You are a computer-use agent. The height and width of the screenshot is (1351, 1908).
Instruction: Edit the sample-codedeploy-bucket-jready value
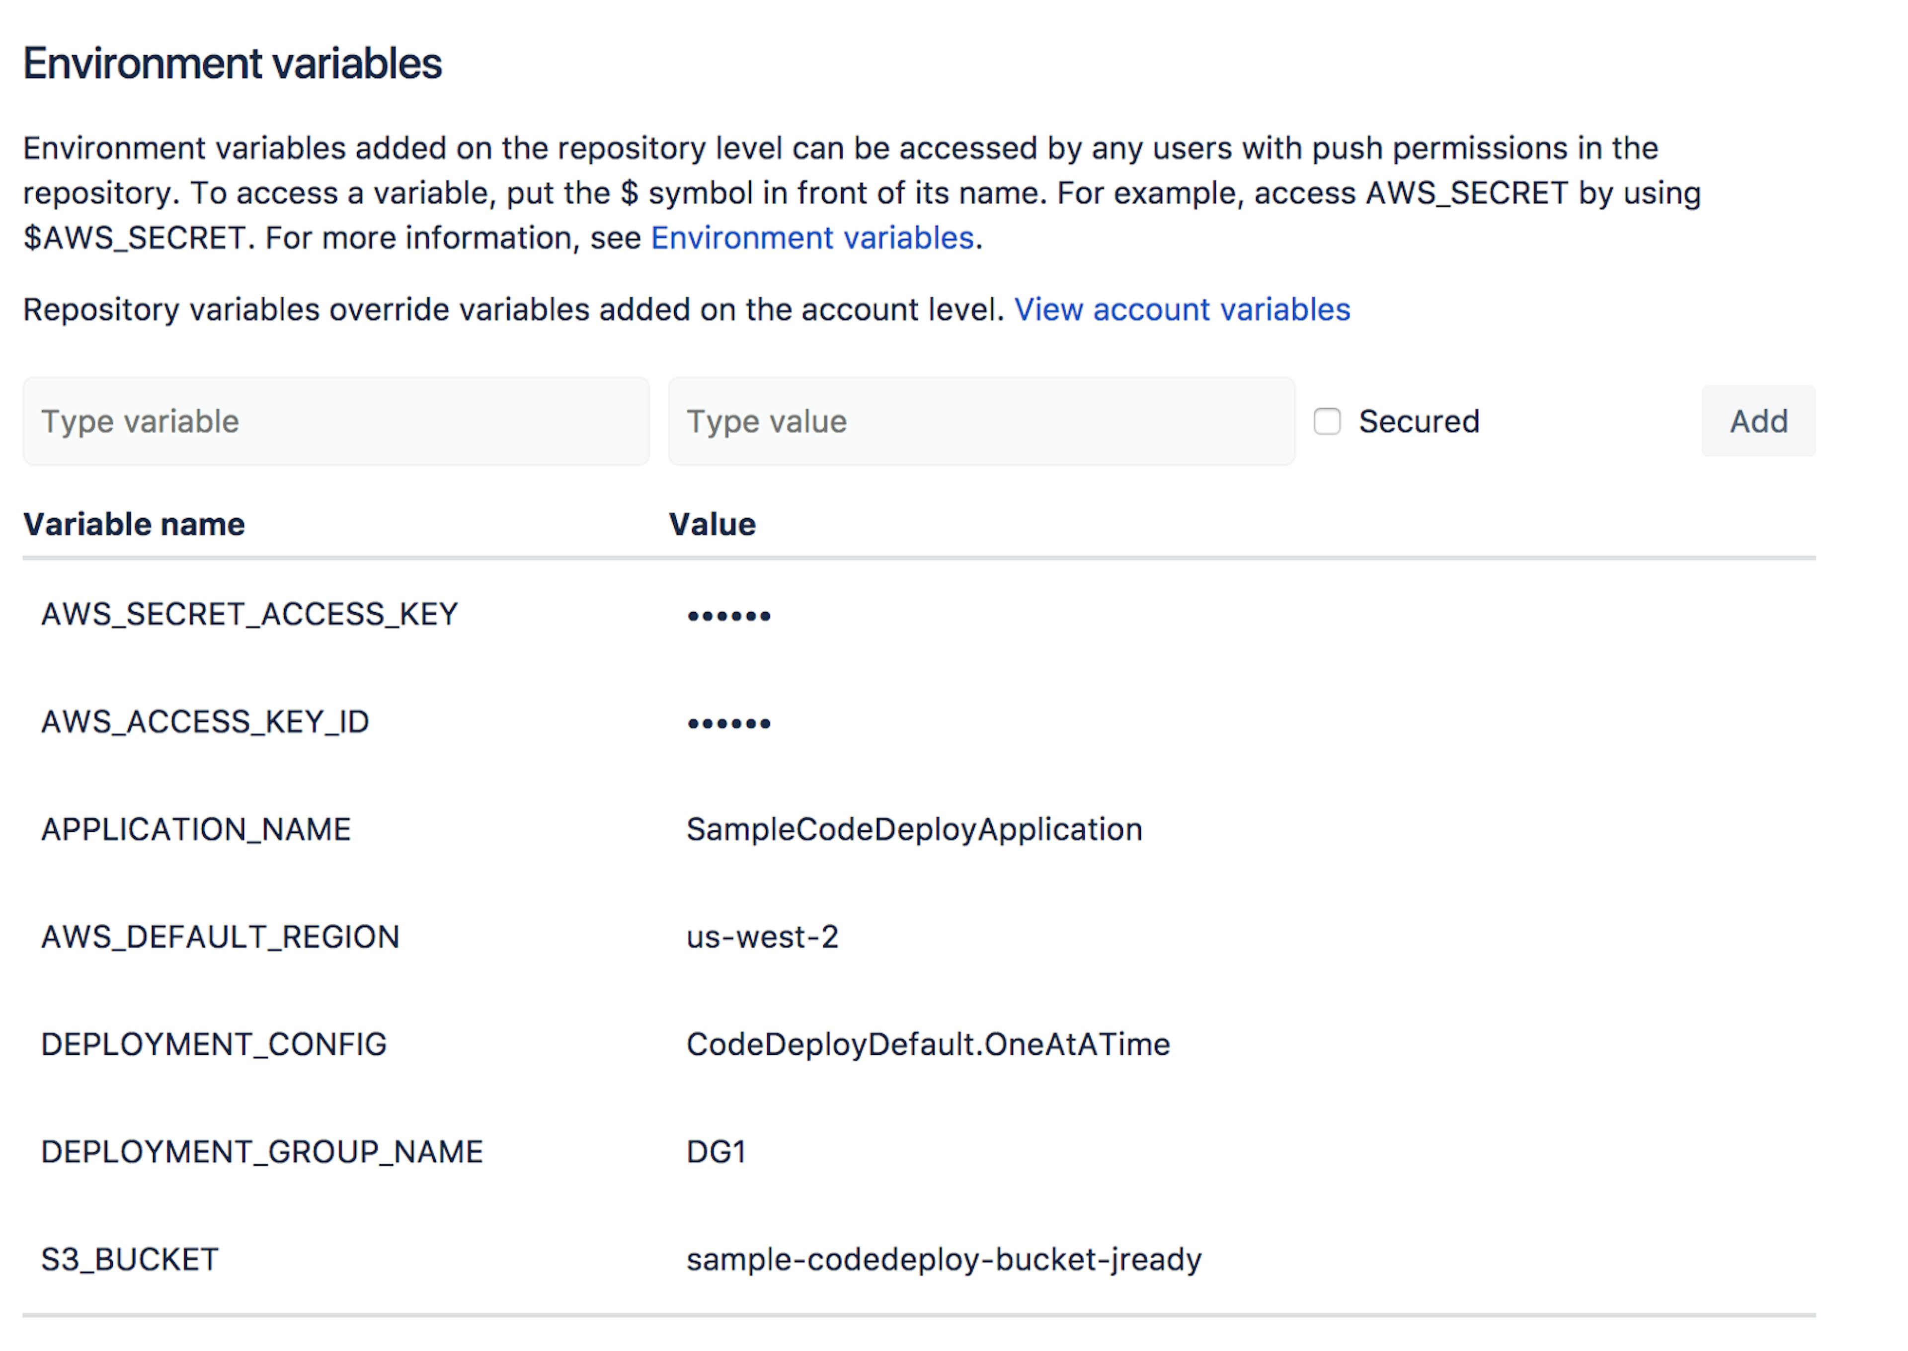943,1260
